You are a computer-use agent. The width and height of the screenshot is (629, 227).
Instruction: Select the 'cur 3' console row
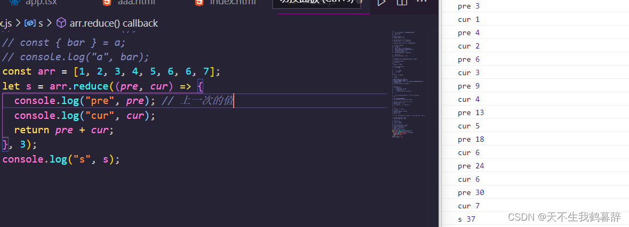coord(535,72)
